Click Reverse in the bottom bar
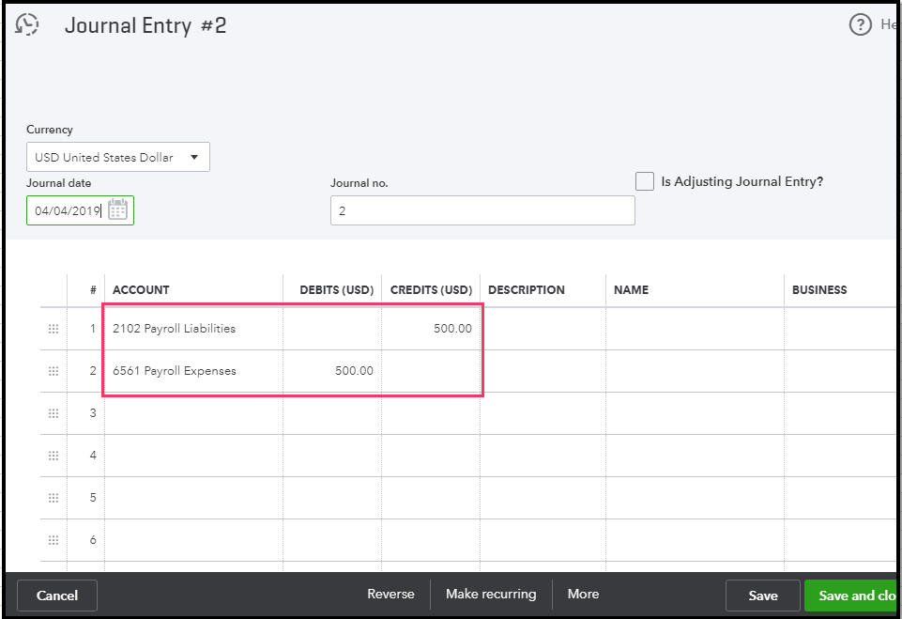 tap(390, 594)
